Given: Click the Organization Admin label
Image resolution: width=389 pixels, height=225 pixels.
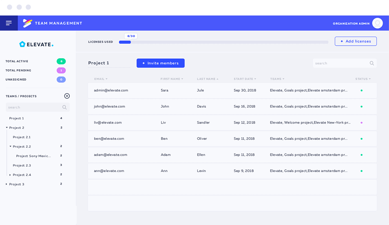Looking at the screenshot, I should coord(351,24).
